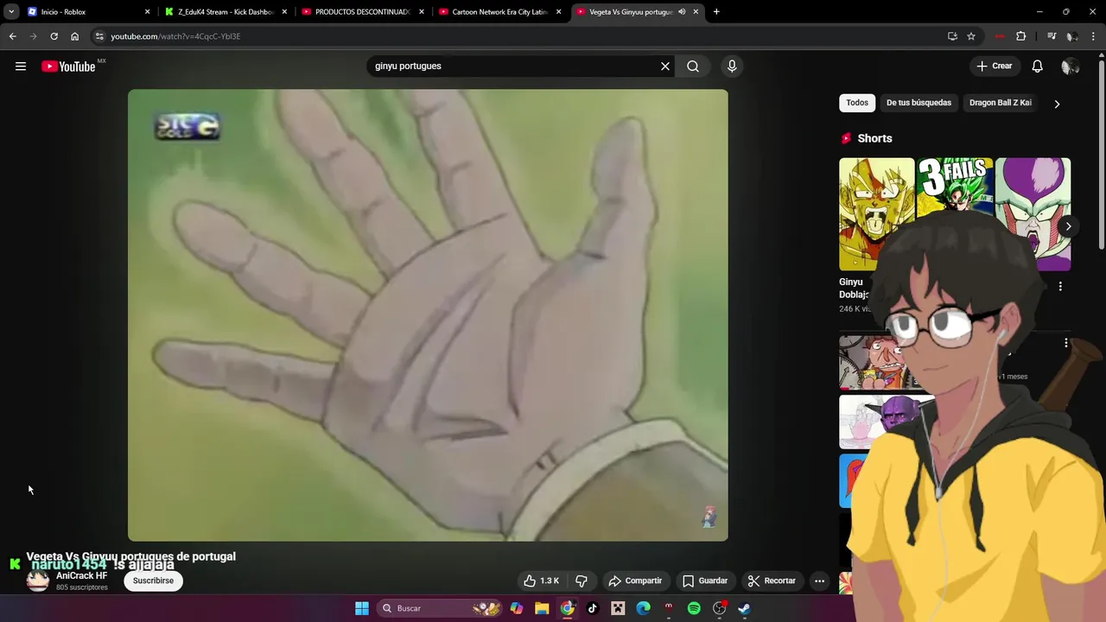Open Copilot from the taskbar
The height and width of the screenshot is (622, 1106).
tap(517, 608)
